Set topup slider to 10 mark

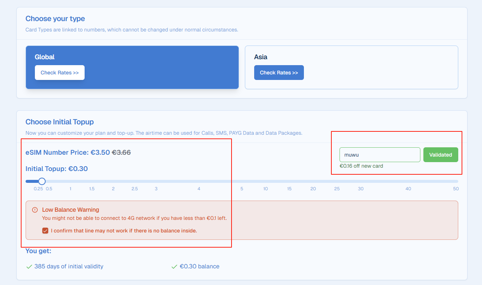[266, 181]
